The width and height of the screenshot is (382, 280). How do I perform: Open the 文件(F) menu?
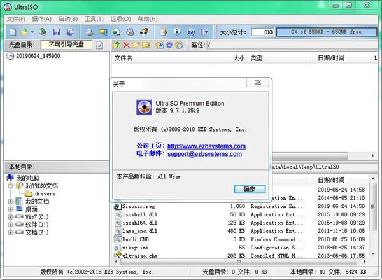tap(16, 18)
